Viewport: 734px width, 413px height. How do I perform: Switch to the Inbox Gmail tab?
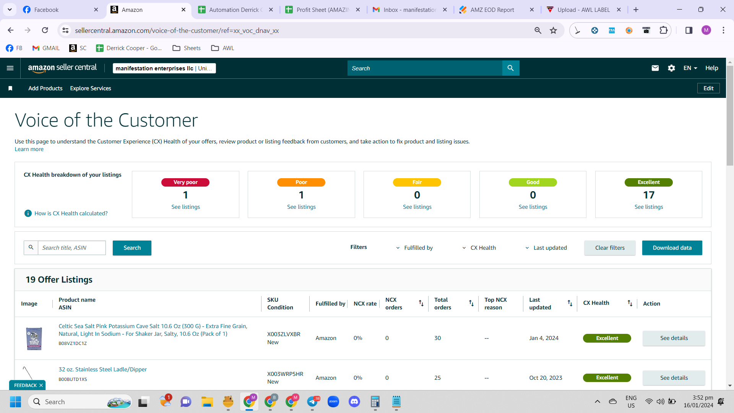[410, 10]
